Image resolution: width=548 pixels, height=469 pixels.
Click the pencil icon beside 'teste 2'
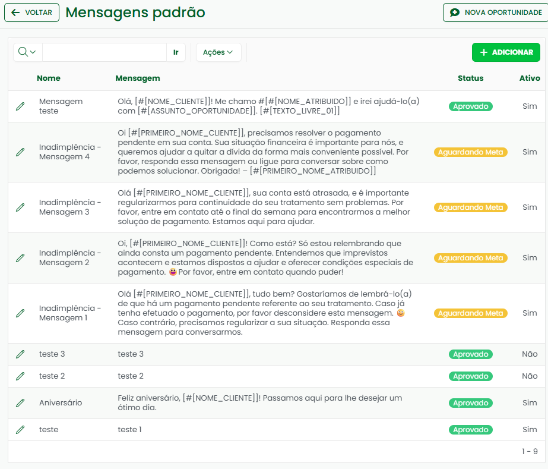point(20,376)
